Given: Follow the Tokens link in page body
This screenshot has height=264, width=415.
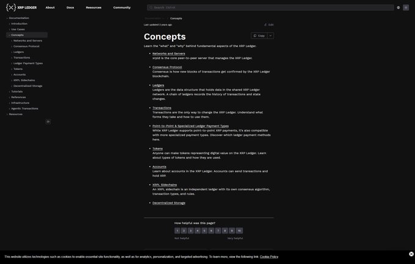Looking at the screenshot, I should click(x=157, y=149).
